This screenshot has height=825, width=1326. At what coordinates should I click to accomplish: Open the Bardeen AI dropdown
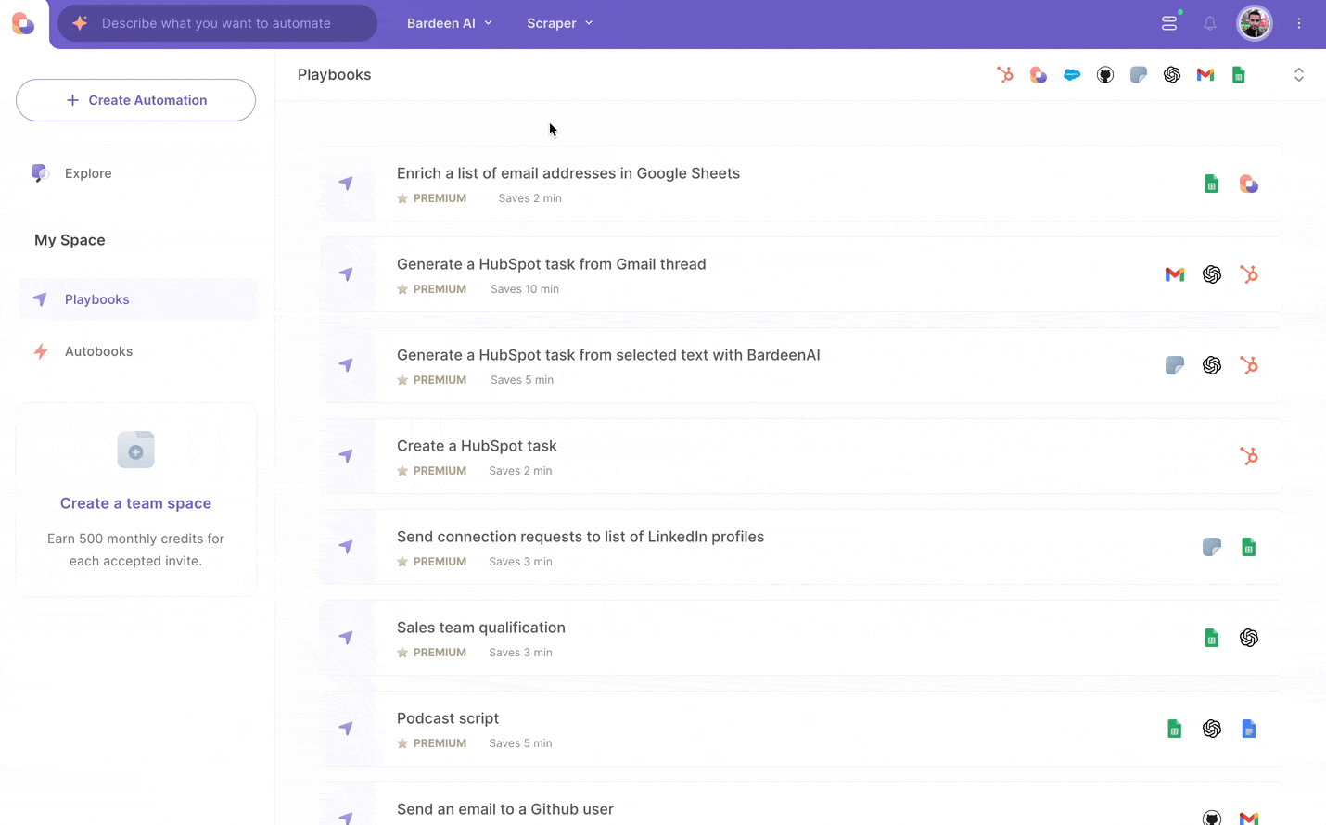tap(450, 23)
